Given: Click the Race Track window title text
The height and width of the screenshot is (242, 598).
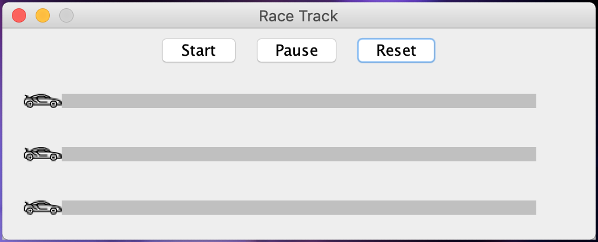Looking at the screenshot, I should [x=298, y=16].
